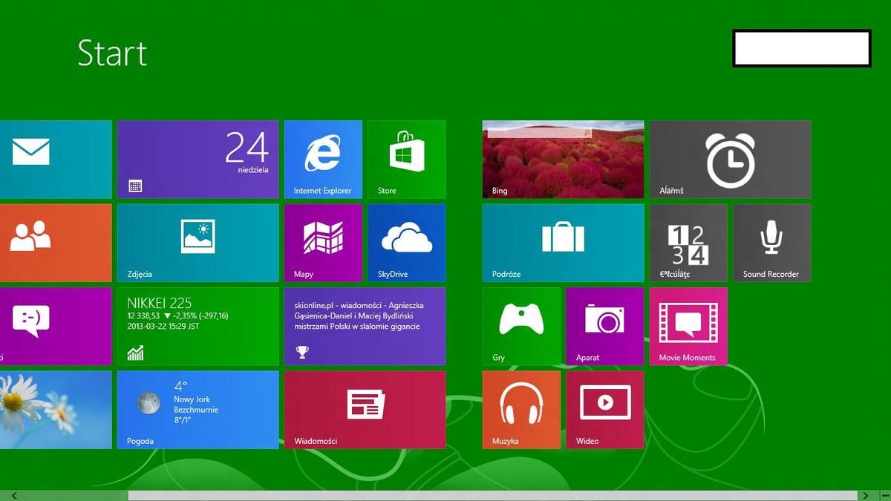891x501 pixels.
Task: Open the Messaging tile with smiley bubble
Action: point(56,327)
